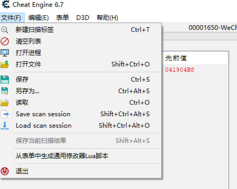Click the red clear-list prohibition icon
The height and width of the screenshot is (189, 237).
[x=5, y=41]
